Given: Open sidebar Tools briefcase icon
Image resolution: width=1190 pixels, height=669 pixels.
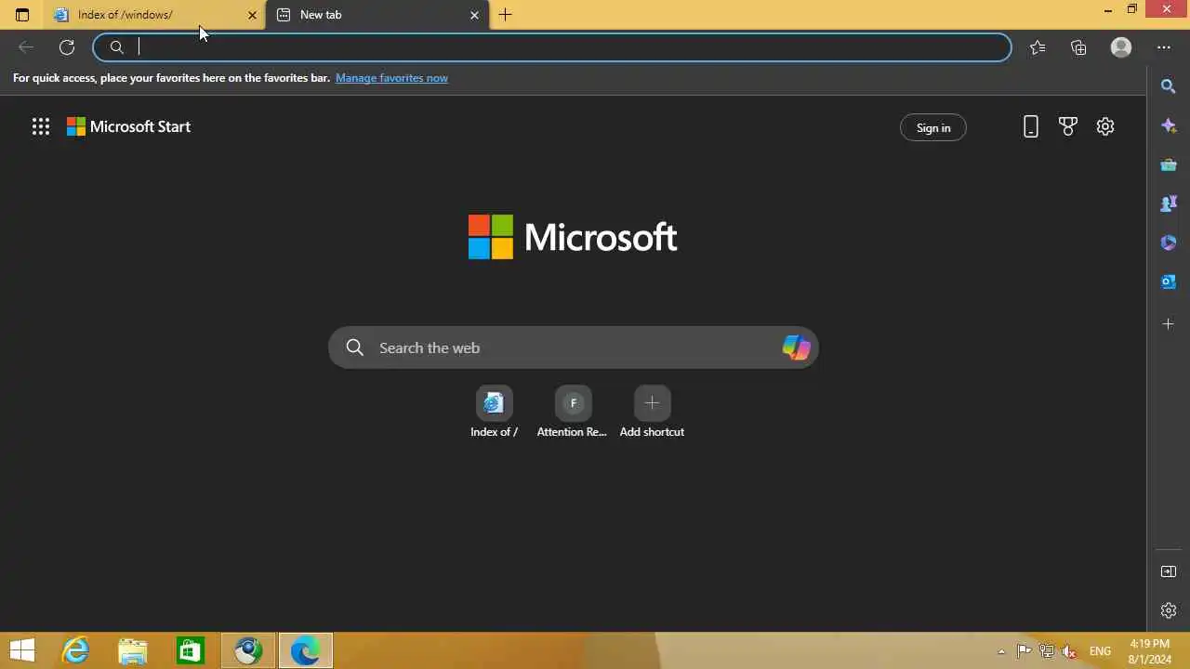Looking at the screenshot, I should pos(1169,164).
